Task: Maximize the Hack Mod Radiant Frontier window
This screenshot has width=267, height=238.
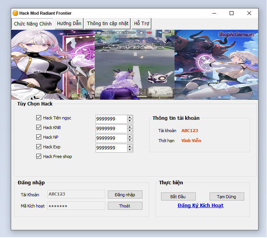Action: pyautogui.click(x=232, y=13)
